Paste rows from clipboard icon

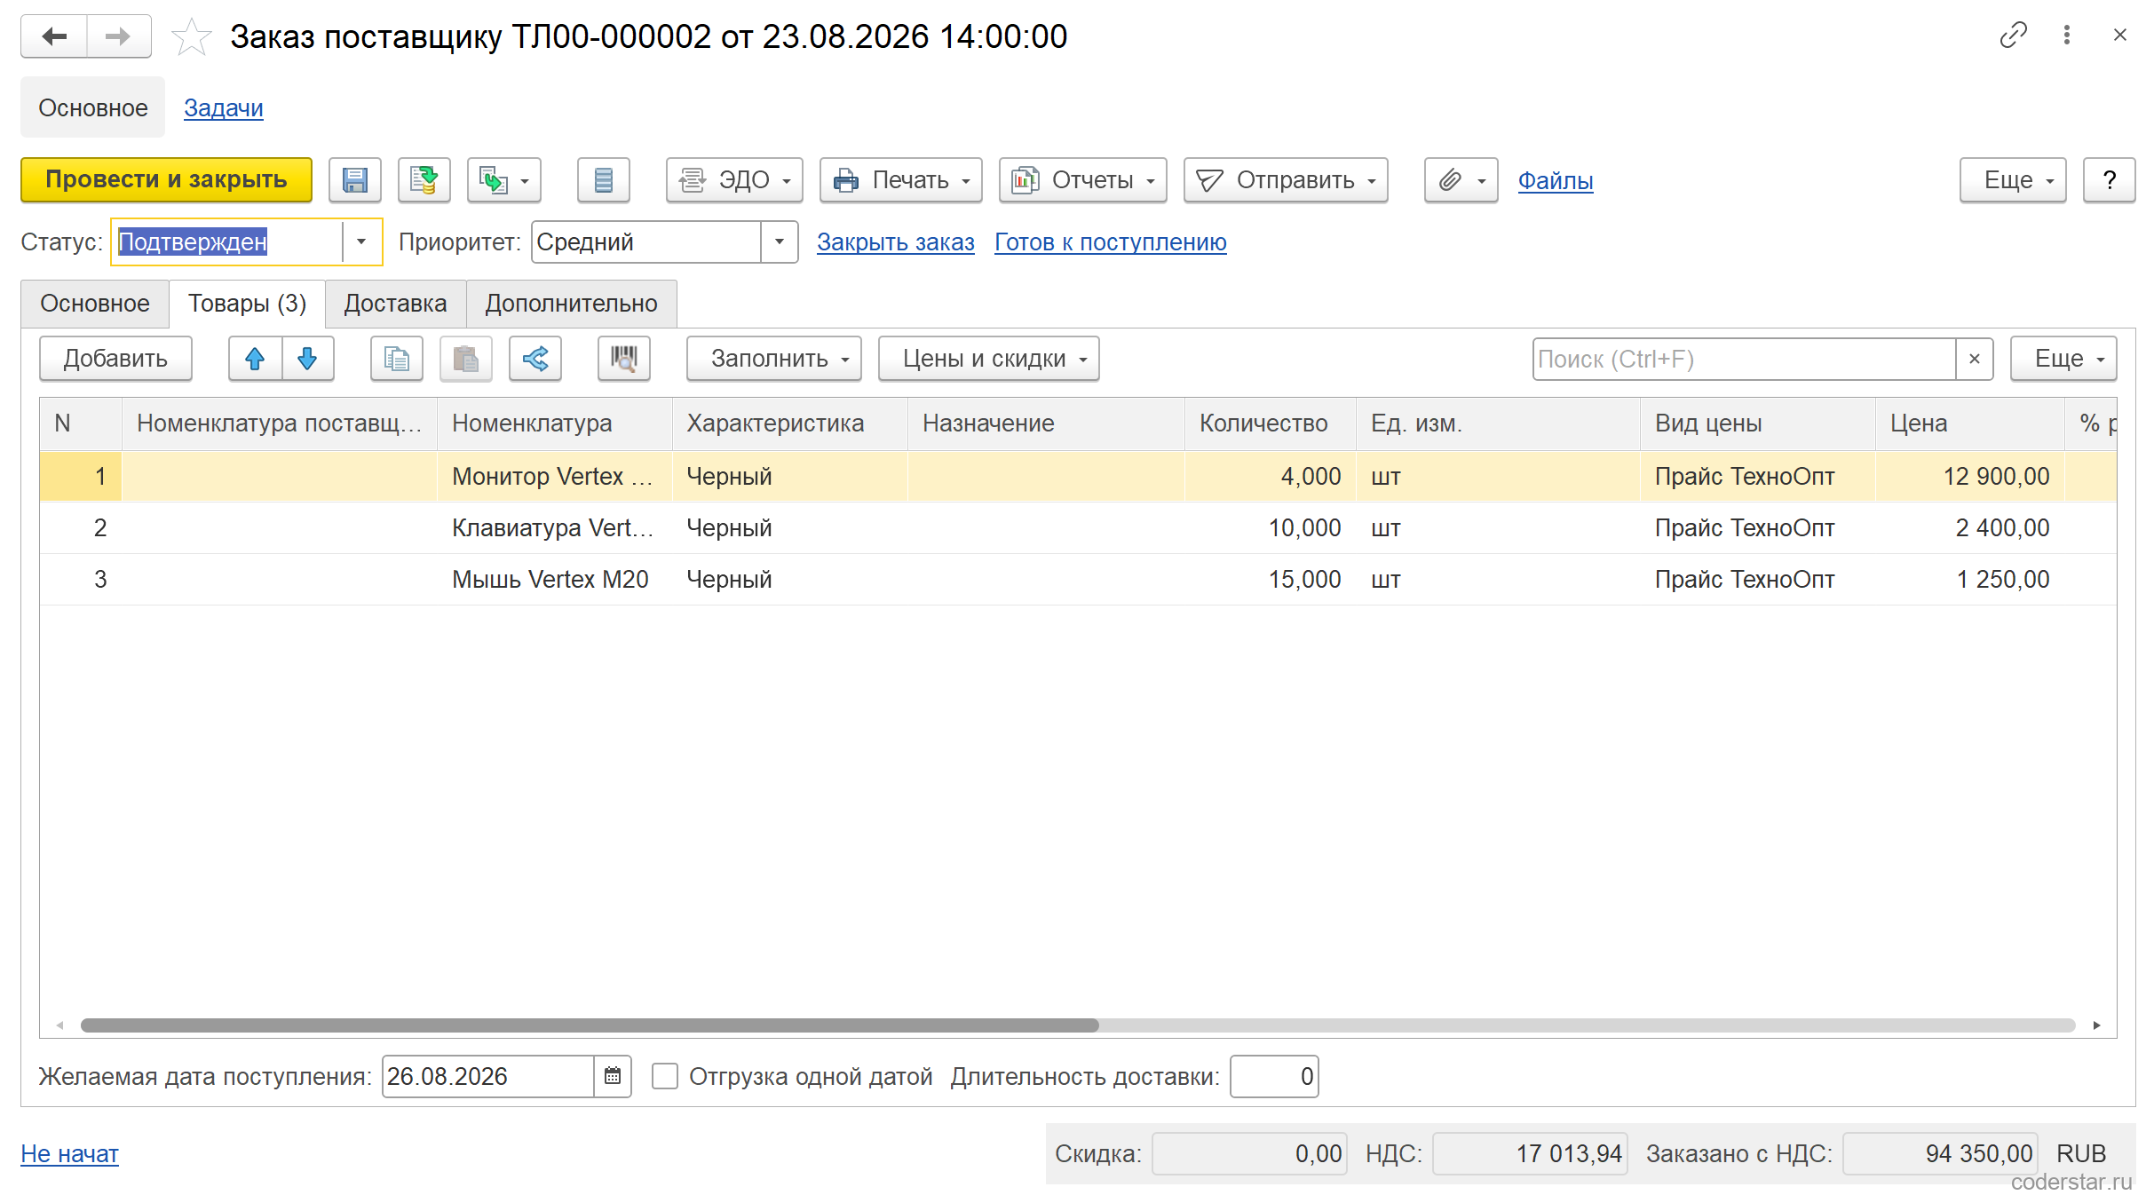tap(466, 359)
